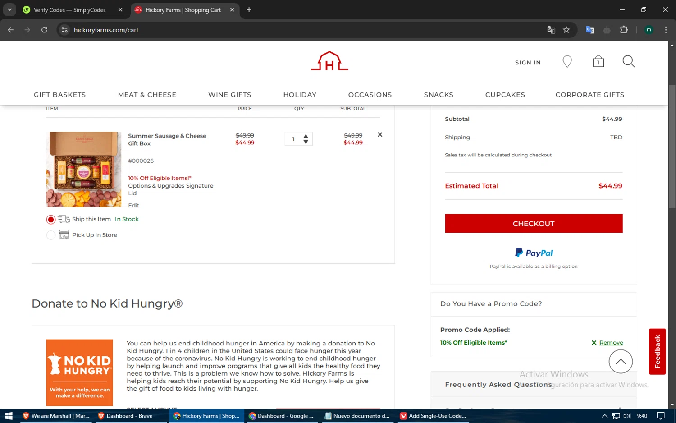The image size is (676, 423).
Task: Open We are Marshall taskbar item
Action: point(56,416)
